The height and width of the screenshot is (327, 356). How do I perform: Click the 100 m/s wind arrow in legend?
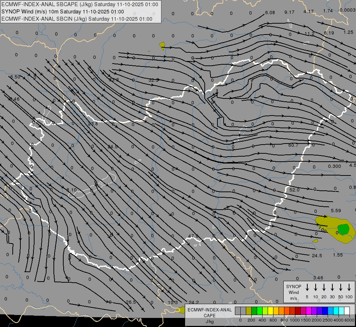click(x=349, y=287)
